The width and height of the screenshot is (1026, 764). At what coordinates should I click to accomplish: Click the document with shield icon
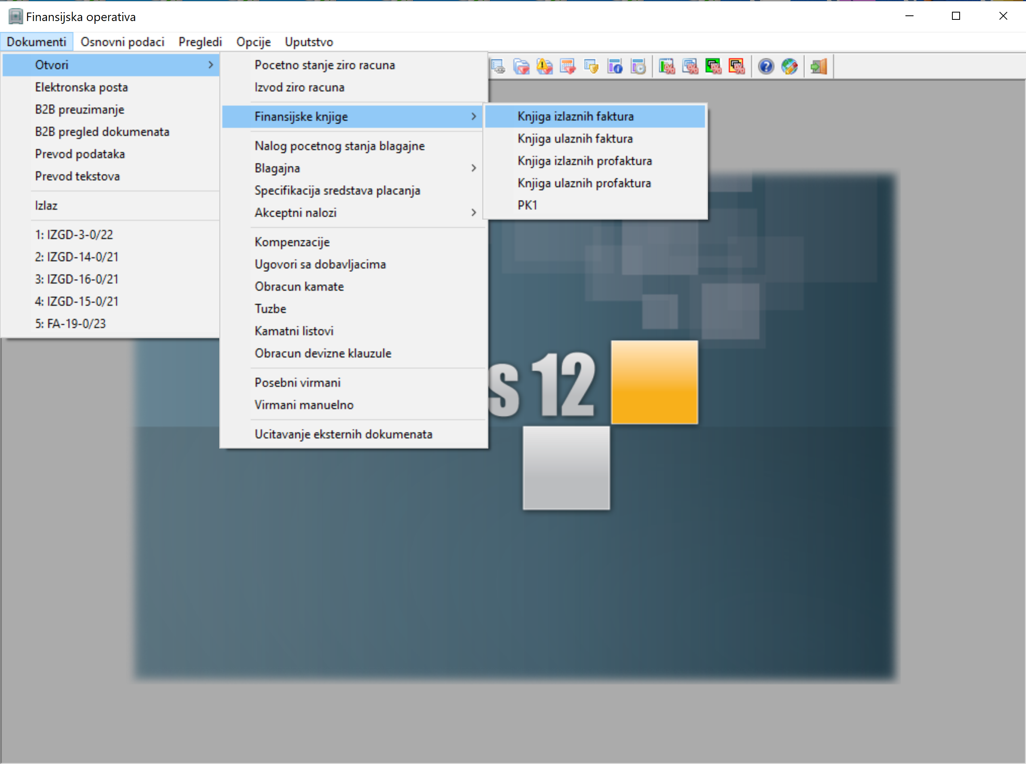click(591, 67)
